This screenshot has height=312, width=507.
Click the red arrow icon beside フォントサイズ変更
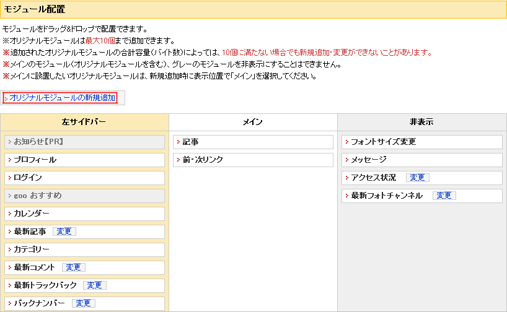(347, 142)
